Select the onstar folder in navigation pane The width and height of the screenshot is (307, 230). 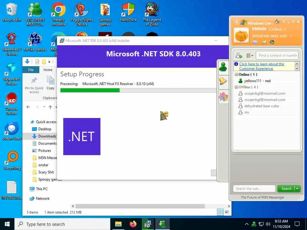coord(40,165)
